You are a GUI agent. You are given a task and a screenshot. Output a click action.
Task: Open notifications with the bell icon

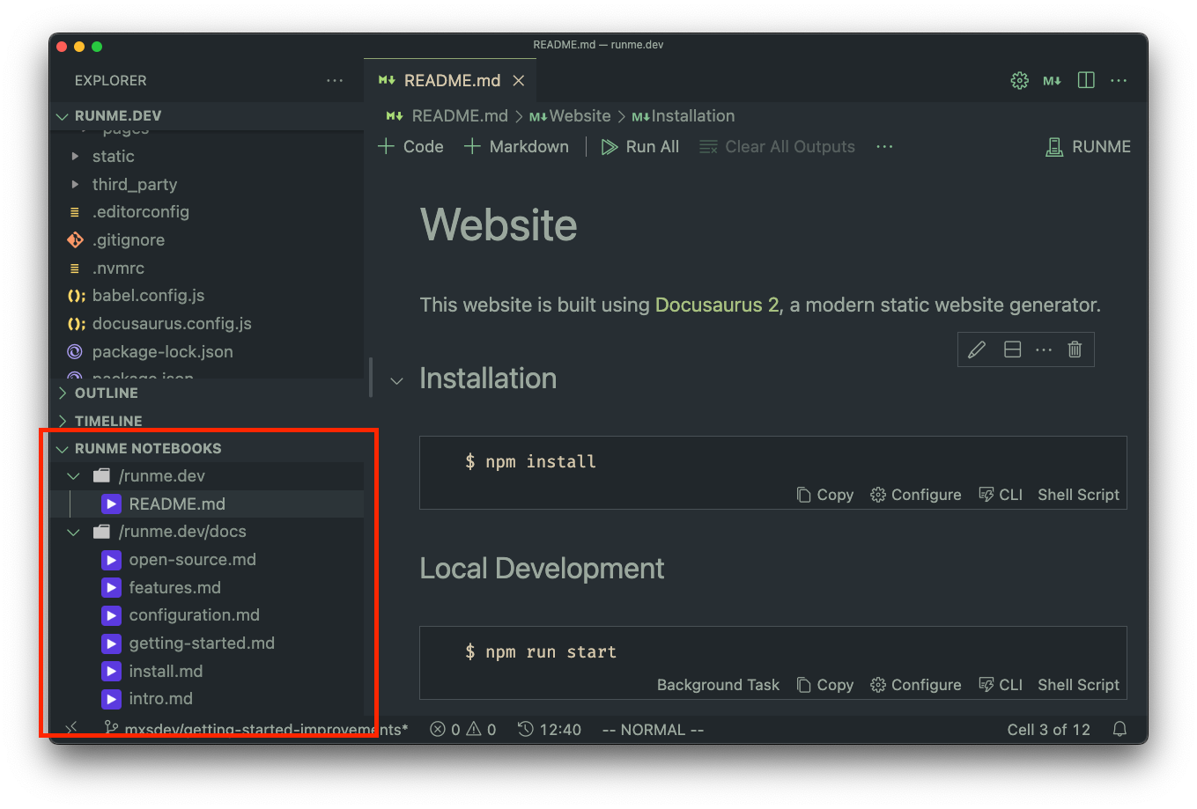click(x=1119, y=729)
